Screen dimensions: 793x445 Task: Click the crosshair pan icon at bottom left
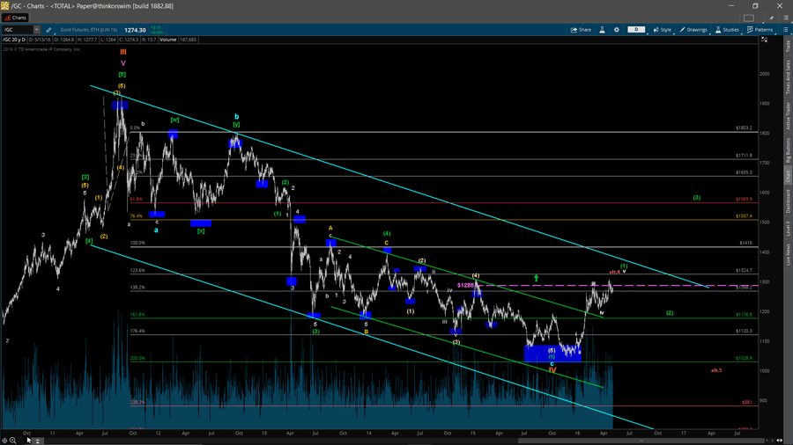coord(5,441)
